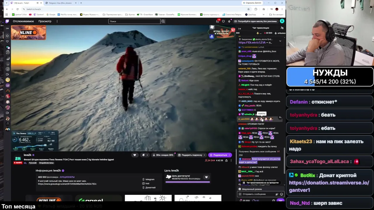Open the tab search dropdown arrow in Chrome
374x210 pixels.
[x=7, y=3]
